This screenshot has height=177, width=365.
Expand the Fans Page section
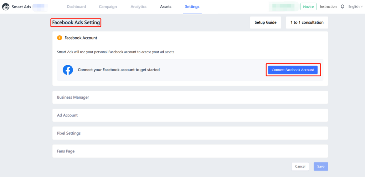[x=190, y=151]
